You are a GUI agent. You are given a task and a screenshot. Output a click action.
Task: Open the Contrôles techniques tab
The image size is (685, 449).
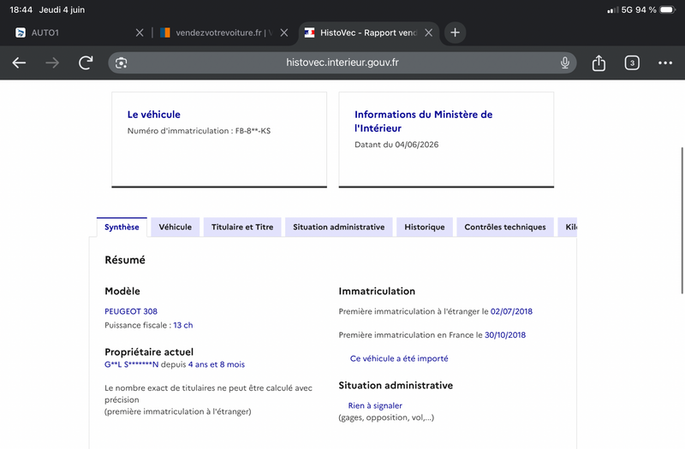point(505,227)
